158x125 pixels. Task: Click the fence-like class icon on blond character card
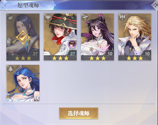(x=122, y=18)
